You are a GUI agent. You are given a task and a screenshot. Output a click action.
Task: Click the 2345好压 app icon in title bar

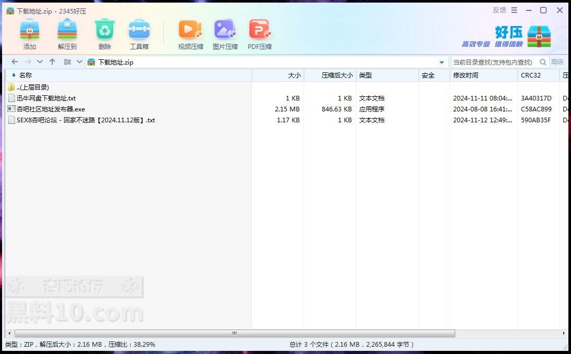10,11
